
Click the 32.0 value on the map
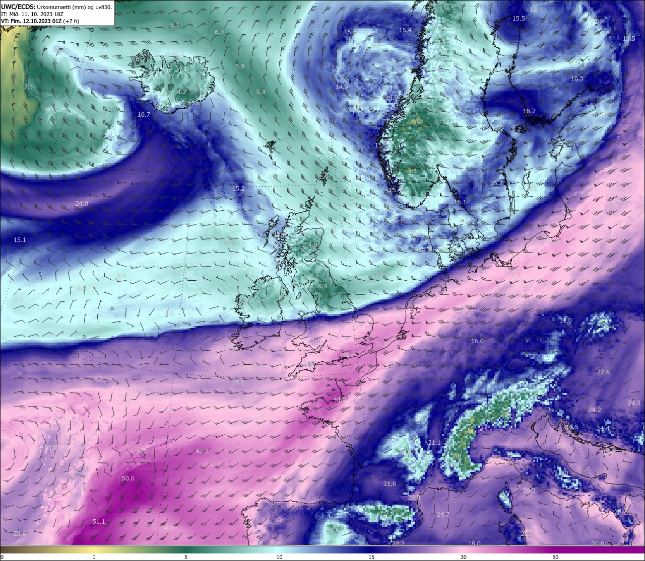pos(143,451)
